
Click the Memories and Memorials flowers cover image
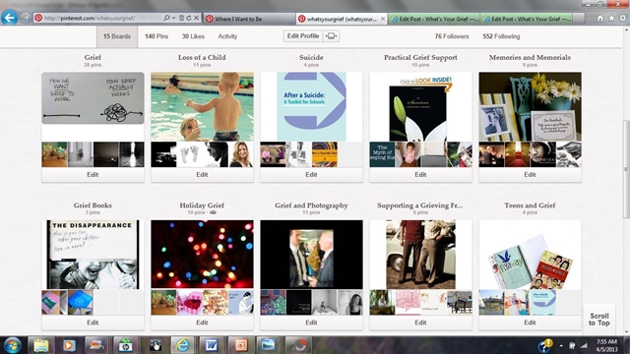click(x=530, y=106)
